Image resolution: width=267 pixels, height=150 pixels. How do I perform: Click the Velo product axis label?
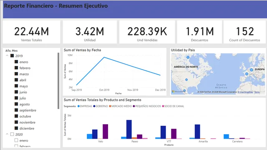[x=101, y=142]
